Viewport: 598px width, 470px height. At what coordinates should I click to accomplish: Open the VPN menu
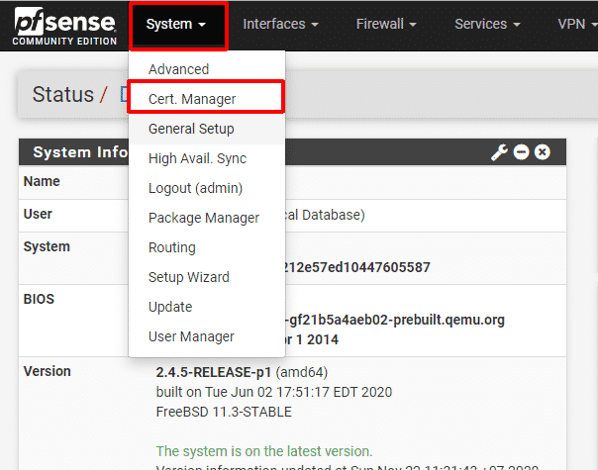click(576, 25)
